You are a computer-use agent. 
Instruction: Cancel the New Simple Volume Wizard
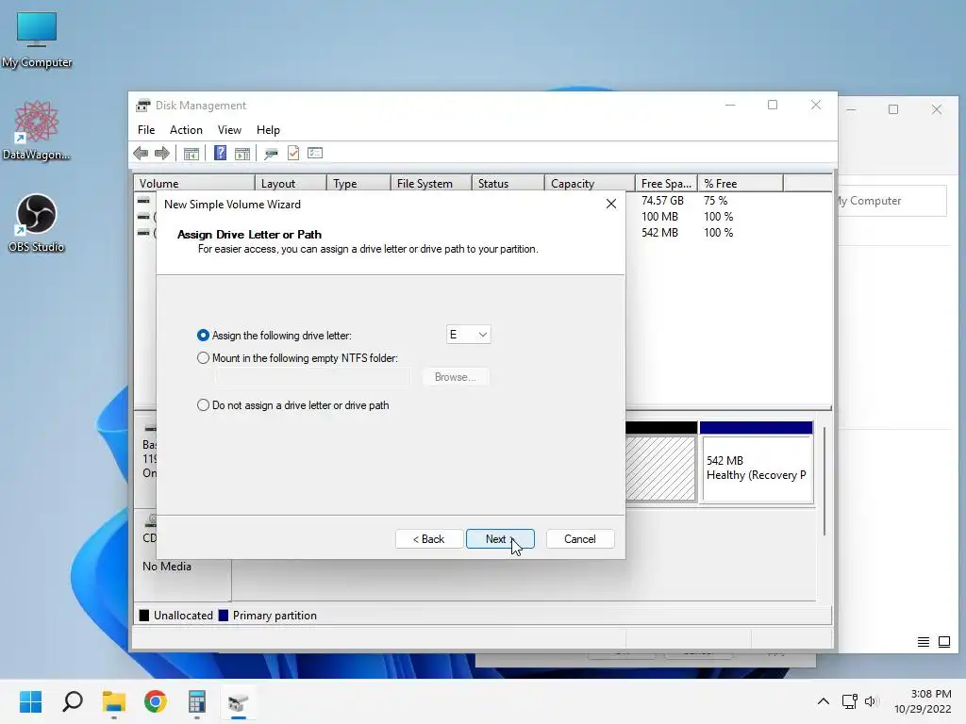pyautogui.click(x=580, y=538)
